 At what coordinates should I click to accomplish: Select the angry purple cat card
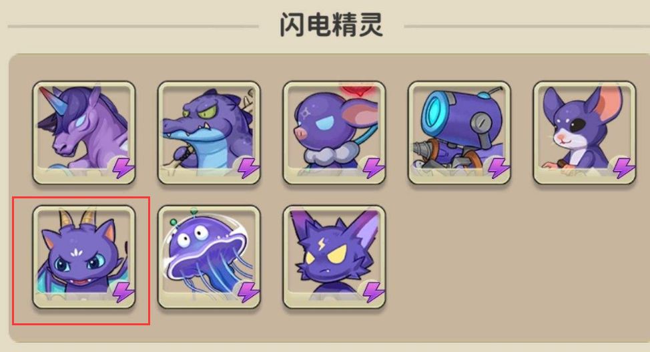[x=334, y=257]
